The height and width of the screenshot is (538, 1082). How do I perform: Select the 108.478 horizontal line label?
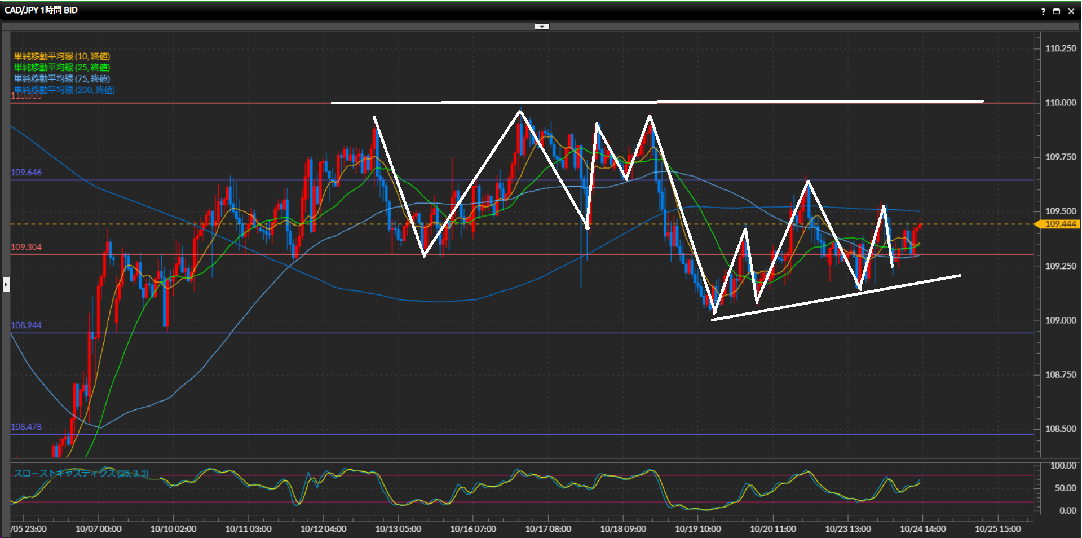(x=26, y=427)
